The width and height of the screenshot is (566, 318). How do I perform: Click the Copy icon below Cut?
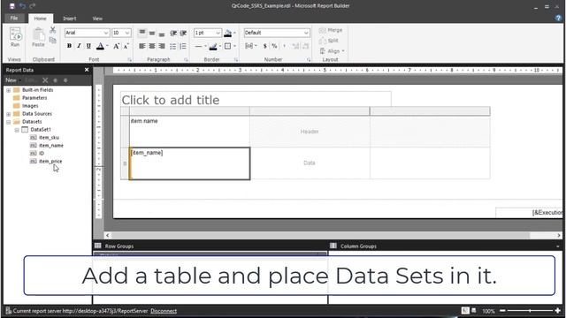click(53, 40)
